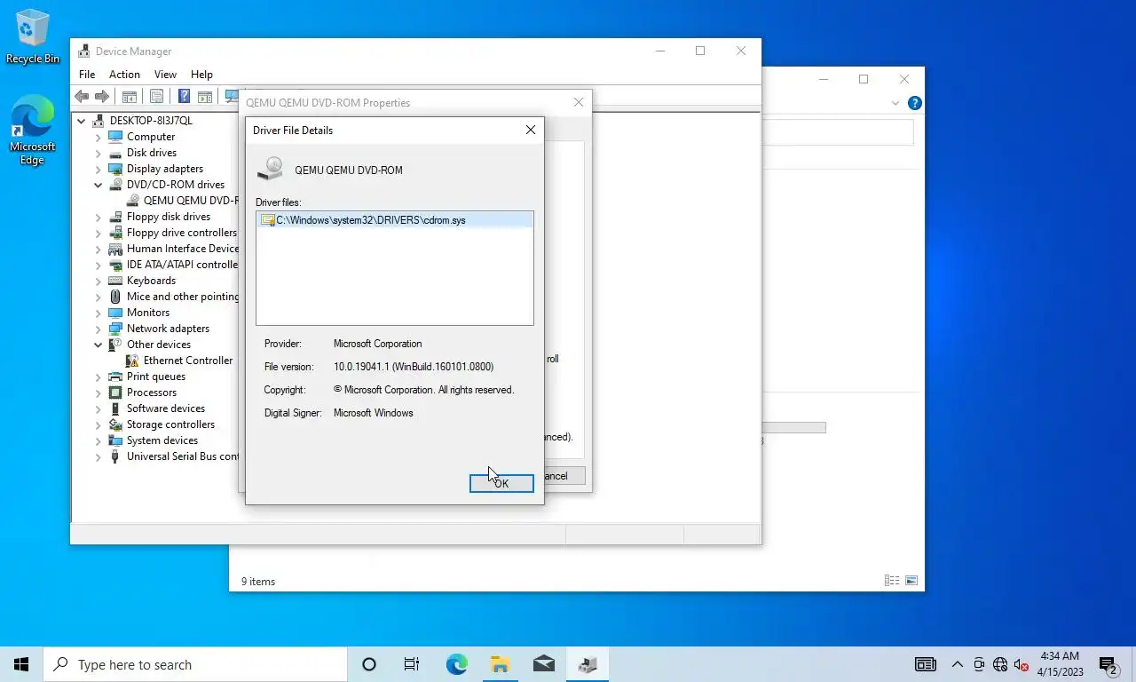Open View menu in Device Manager

point(165,75)
